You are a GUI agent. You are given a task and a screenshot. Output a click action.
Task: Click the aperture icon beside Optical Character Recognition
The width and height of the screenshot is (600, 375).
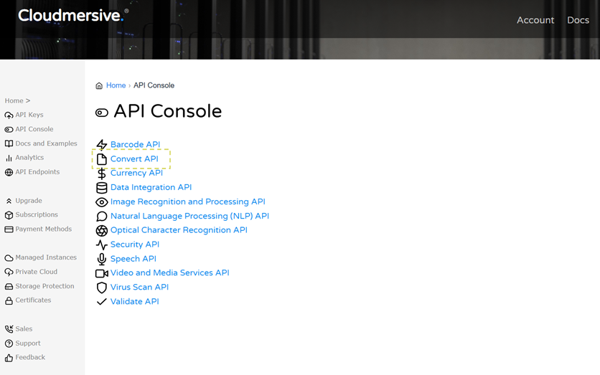pyautogui.click(x=101, y=230)
